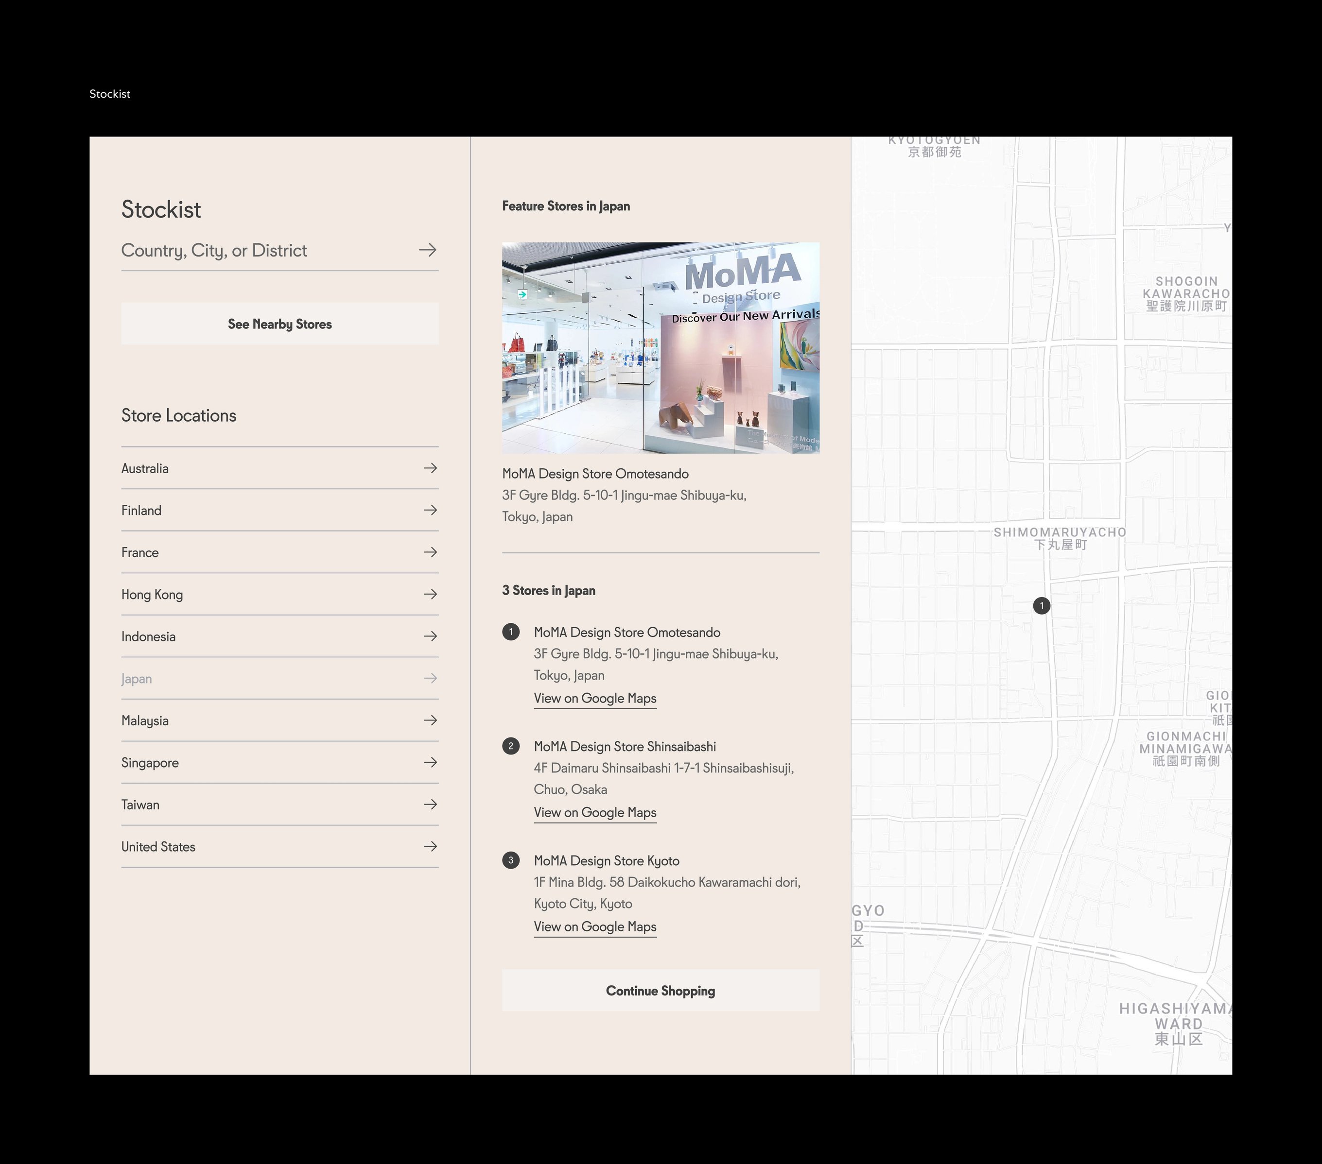
Task: Click number 1 badge beside the Omotesando store
Action: pos(511,632)
